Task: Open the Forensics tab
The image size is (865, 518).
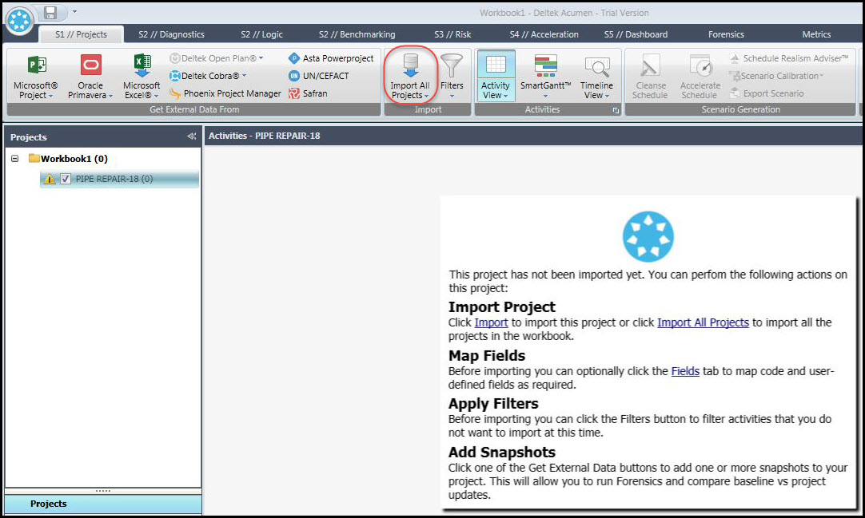Action: (725, 34)
